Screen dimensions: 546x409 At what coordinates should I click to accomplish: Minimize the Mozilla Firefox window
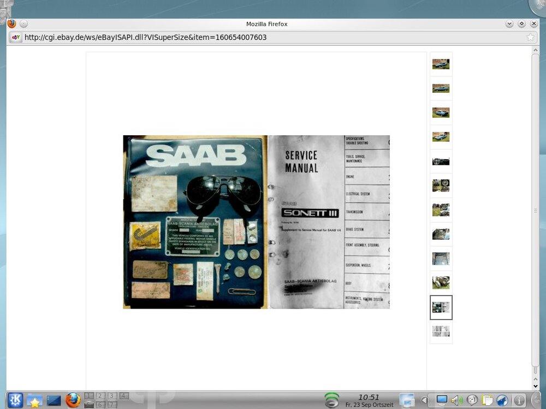(x=509, y=23)
